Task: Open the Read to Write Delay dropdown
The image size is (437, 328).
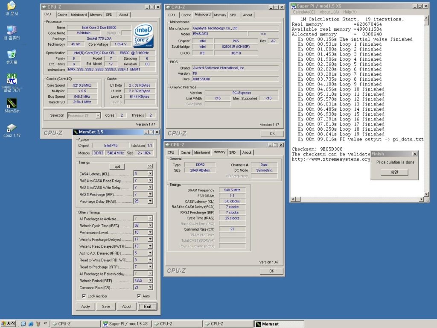Action: pyautogui.click(x=150, y=260)
